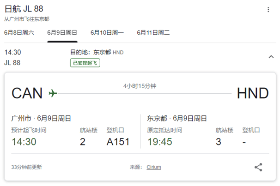Click the 33分钟前更新 update timestamp
The height and width of the screenshot is (186, 280).
[x=27, y=167]
